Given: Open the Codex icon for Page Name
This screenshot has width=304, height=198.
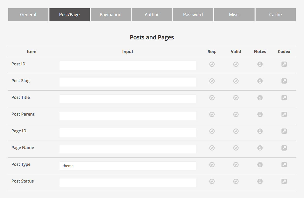Looking at the screenshot, I should click(x=284, y=148).
